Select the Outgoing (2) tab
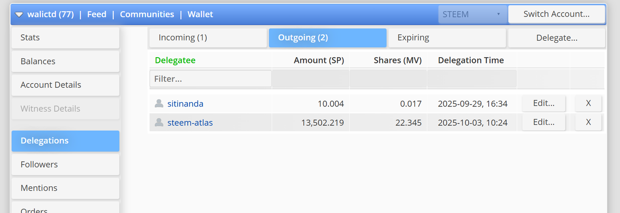The height and width of the screenshot is (213, 620). coord(327,38)
